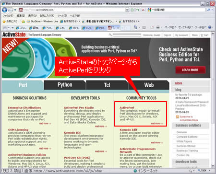Image resolution: width=216 pixels, height=174 pixels.
Task: Open a new tab with the blank tab button
Action: click(x=126, y=28)
